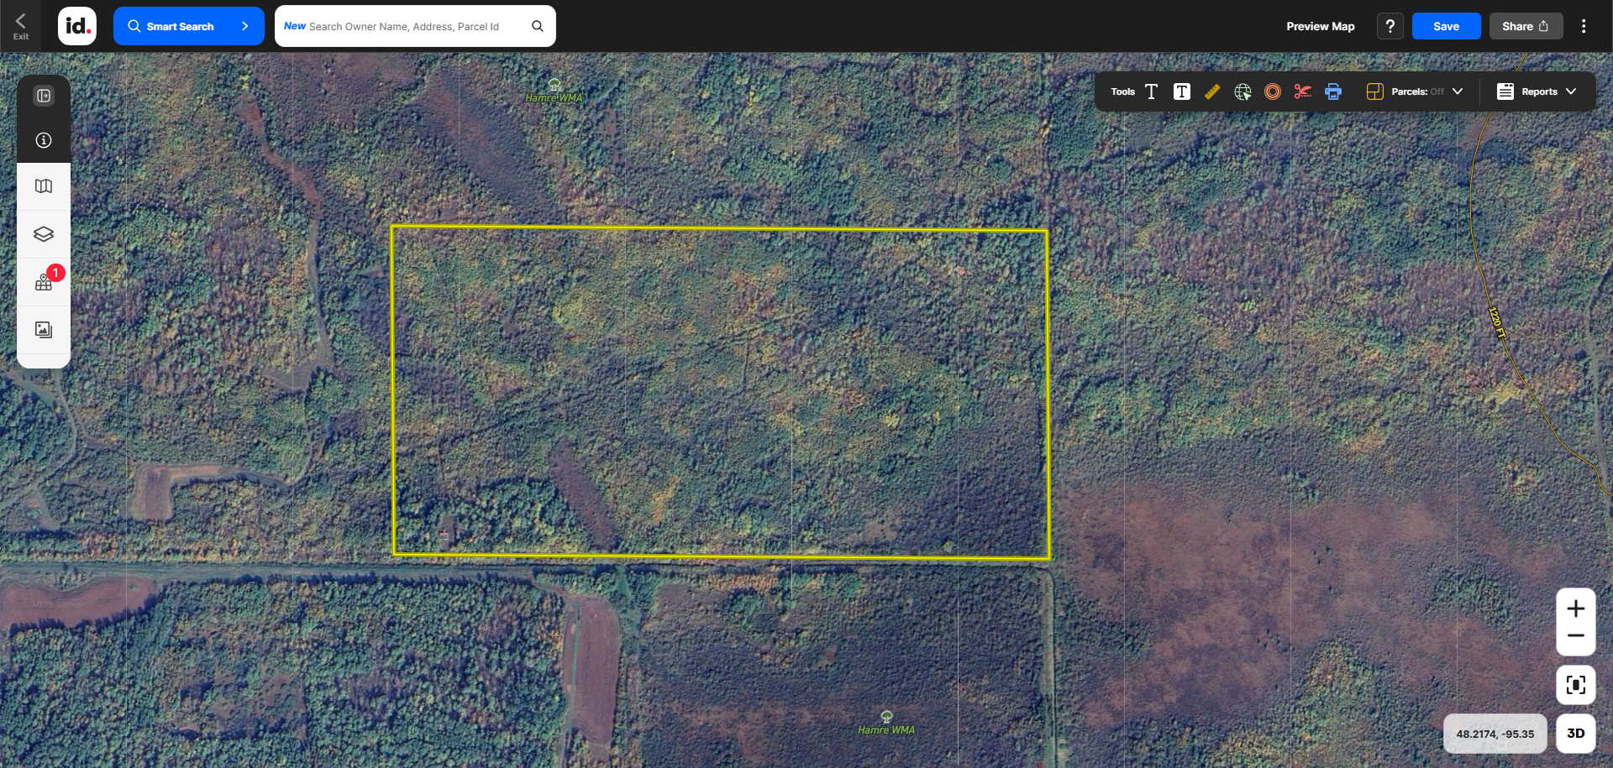
Task: Select the boxed text tool
Action: pyautogui.click(x=1181, y=91)
